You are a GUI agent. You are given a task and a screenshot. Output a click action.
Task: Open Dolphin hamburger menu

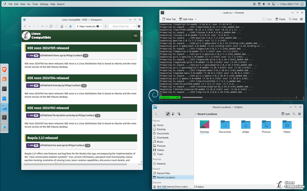(x=300, y=114)
